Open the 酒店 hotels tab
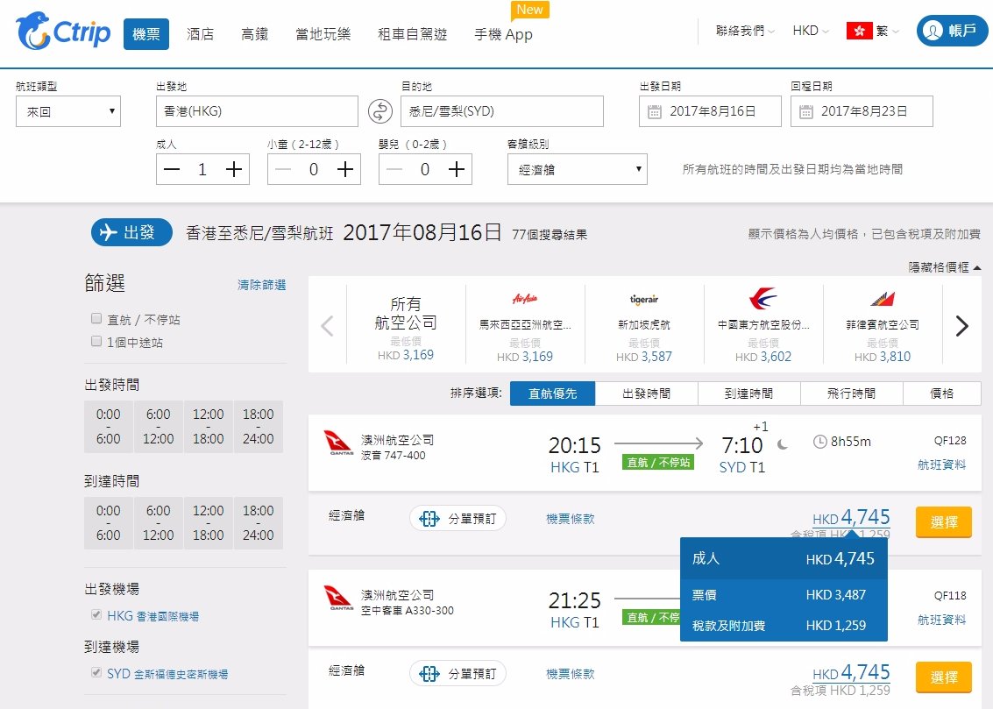Screen dimensions: 993x709 200,33
